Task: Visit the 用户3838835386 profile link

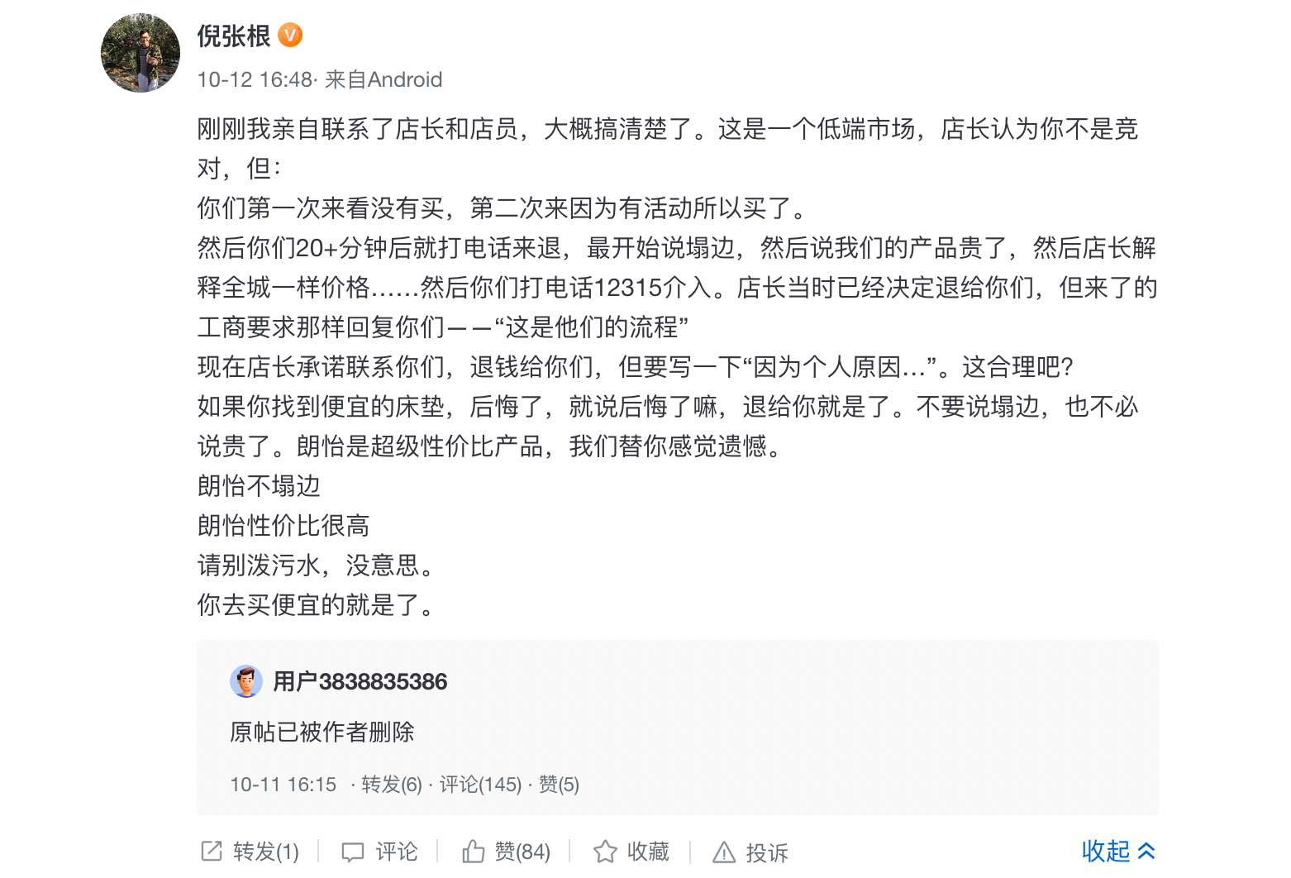Action: pyautogui.click(x=360, y=681)
